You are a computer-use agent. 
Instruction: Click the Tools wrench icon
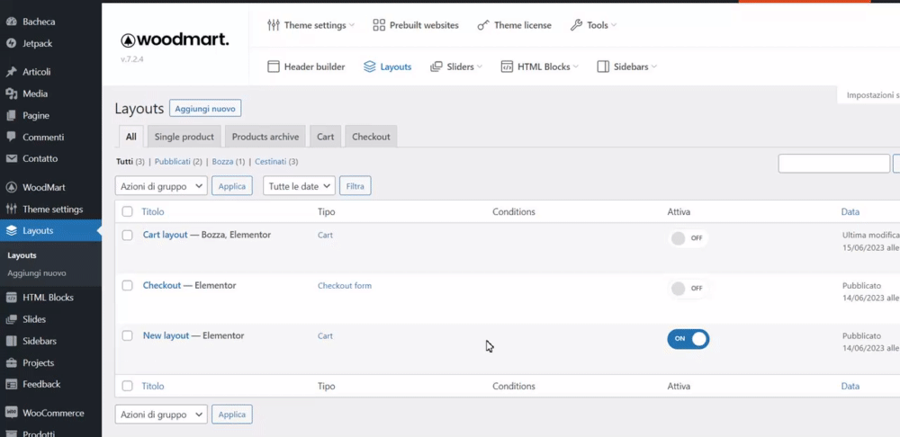click(576, 25)
